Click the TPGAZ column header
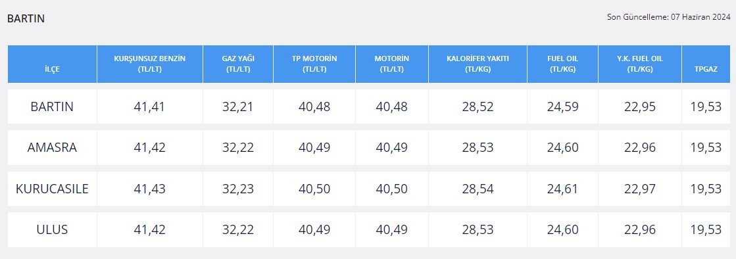736x259 pixels. pos(706,64)
